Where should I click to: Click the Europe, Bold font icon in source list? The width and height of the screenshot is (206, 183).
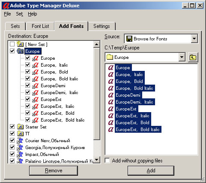(111, 81)
